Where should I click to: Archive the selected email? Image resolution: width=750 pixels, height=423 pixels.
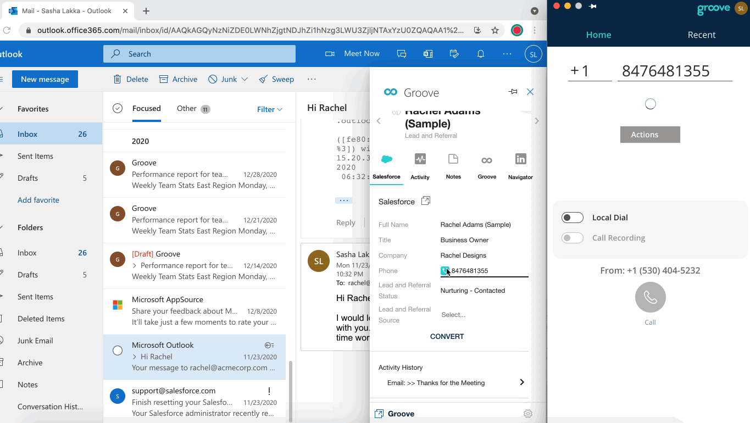(x=178, y=79)
